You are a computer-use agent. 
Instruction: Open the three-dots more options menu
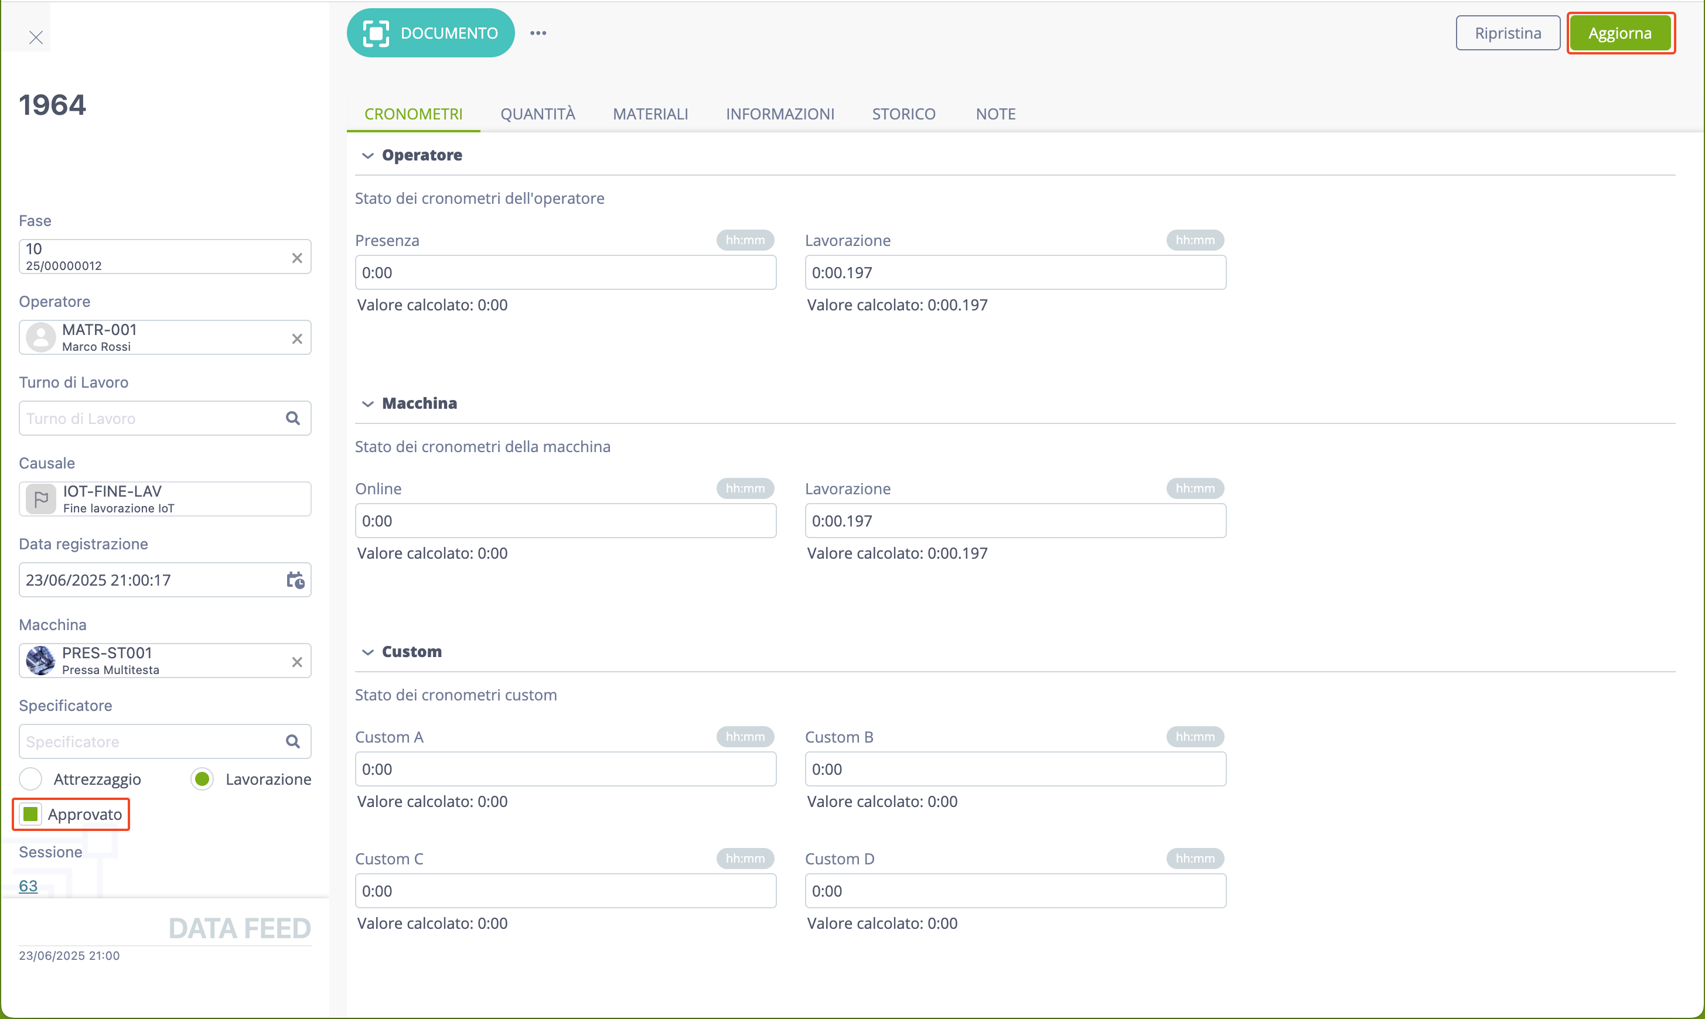[x=538, y=33]
